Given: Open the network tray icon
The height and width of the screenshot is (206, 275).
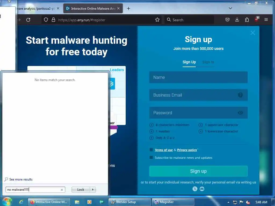Looking at the screenshot, I should (x=235, y=202).
